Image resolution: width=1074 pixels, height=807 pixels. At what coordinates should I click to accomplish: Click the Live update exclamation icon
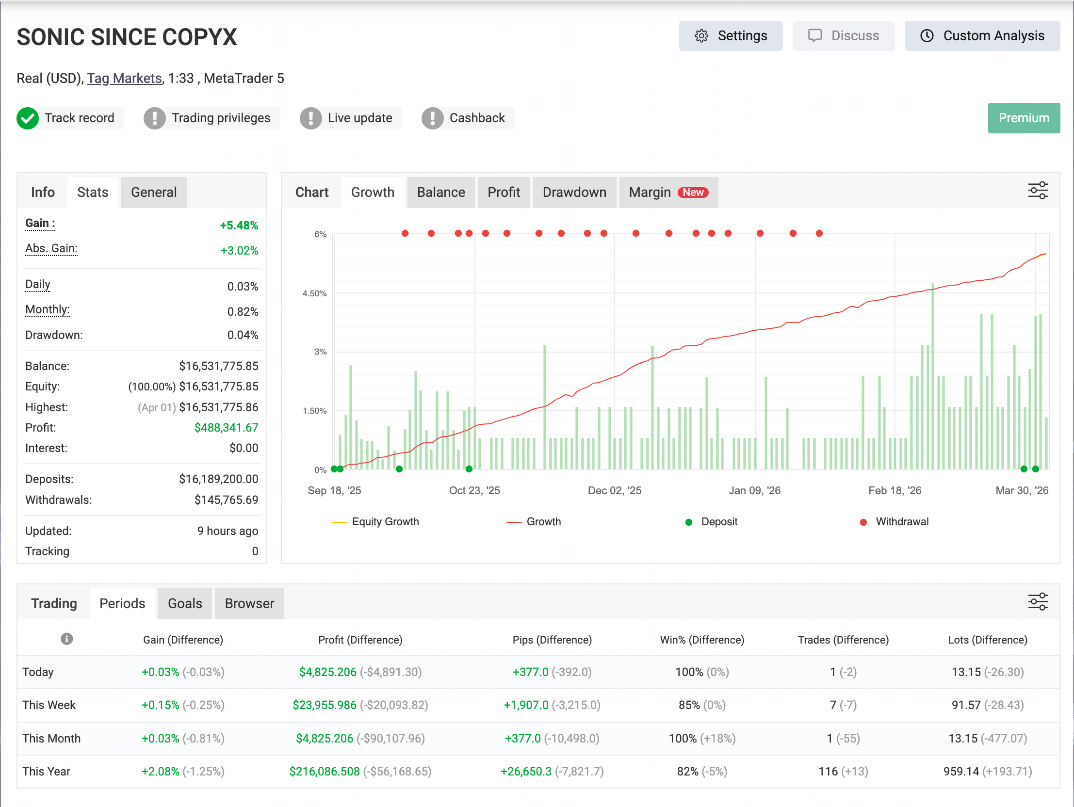click(x=311, y=118)
